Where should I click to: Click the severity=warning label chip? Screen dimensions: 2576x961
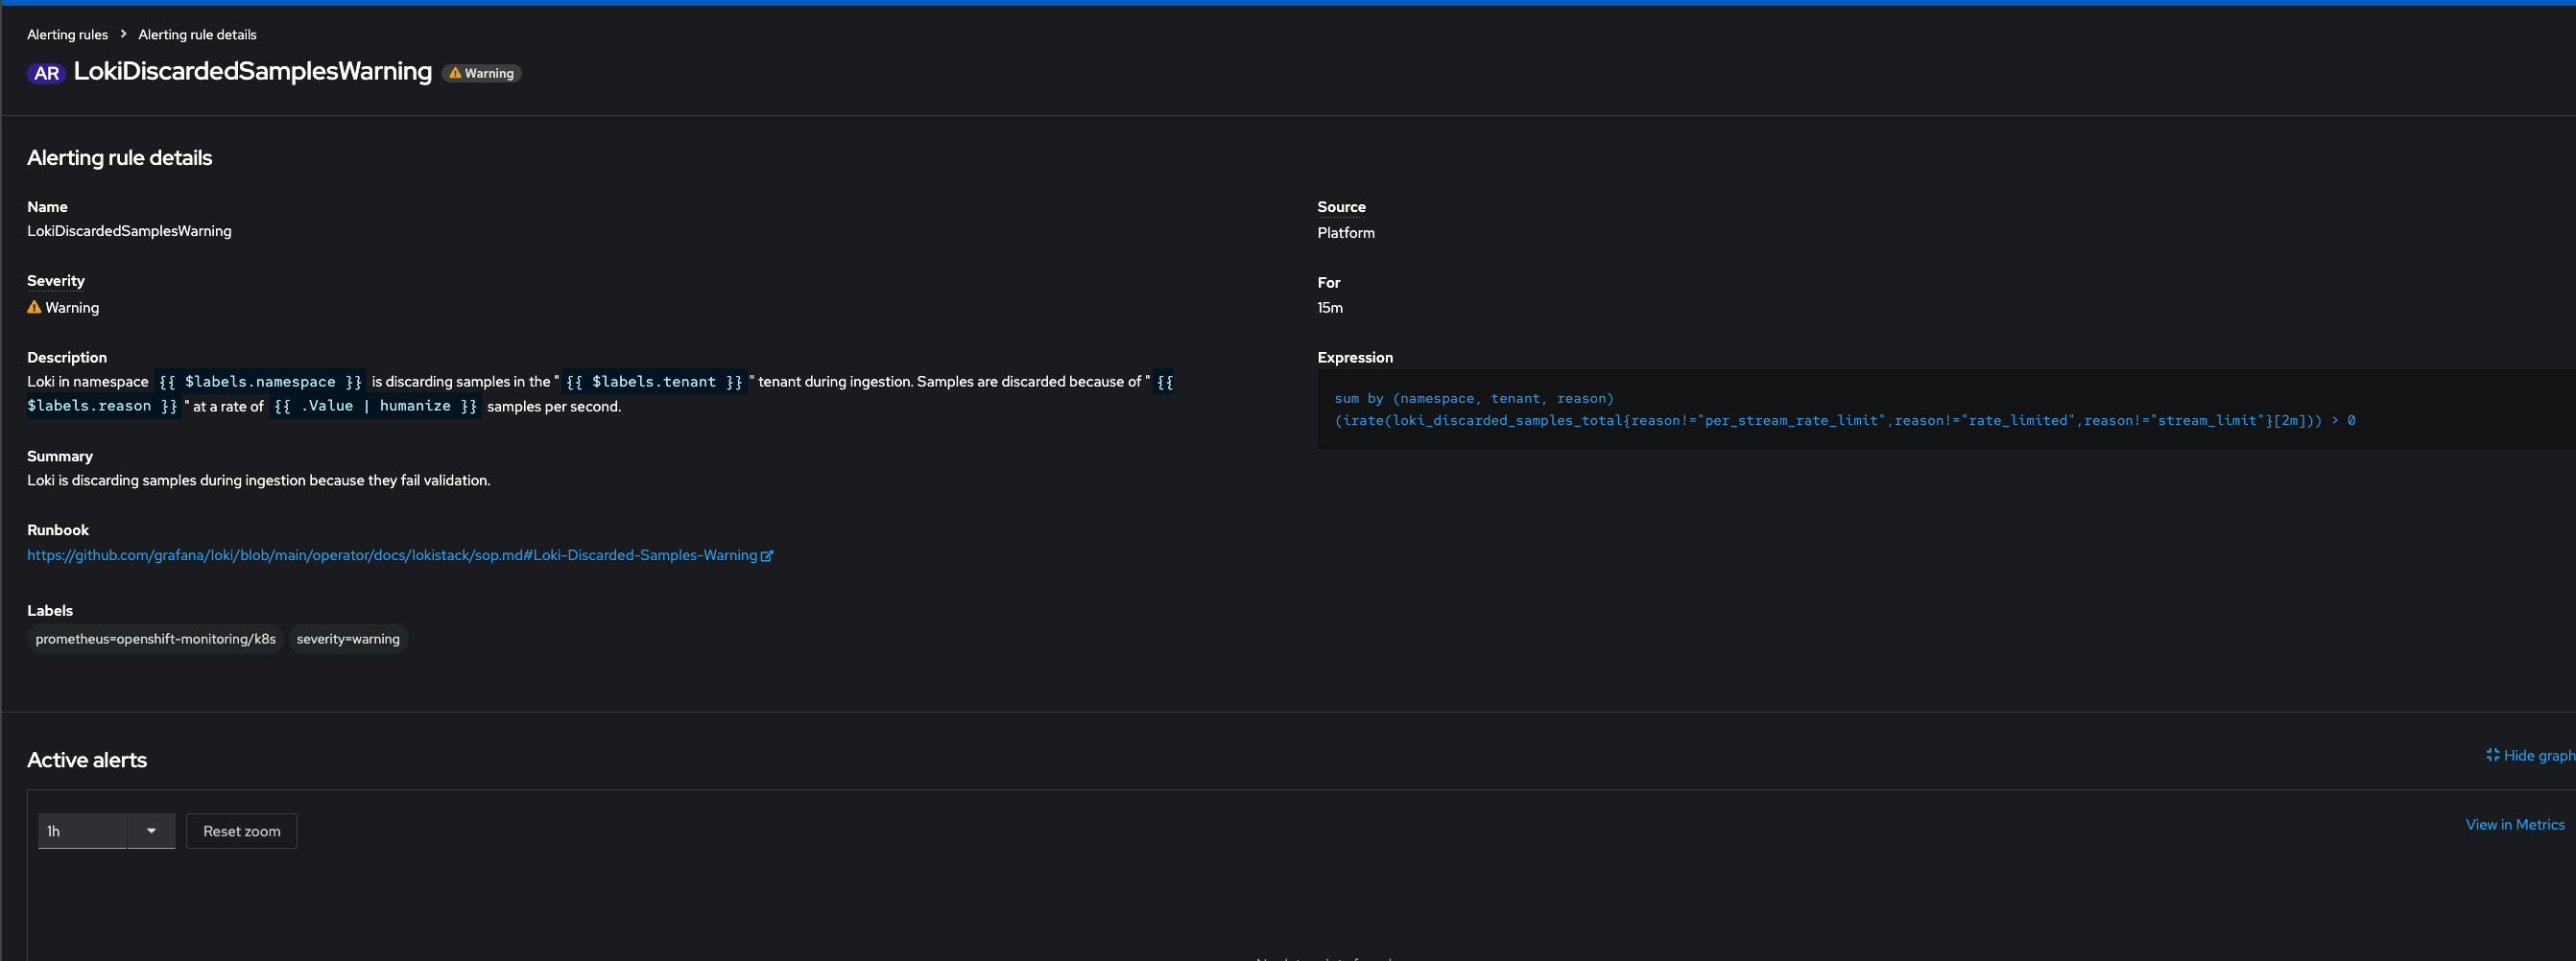[x=348, y=640]
